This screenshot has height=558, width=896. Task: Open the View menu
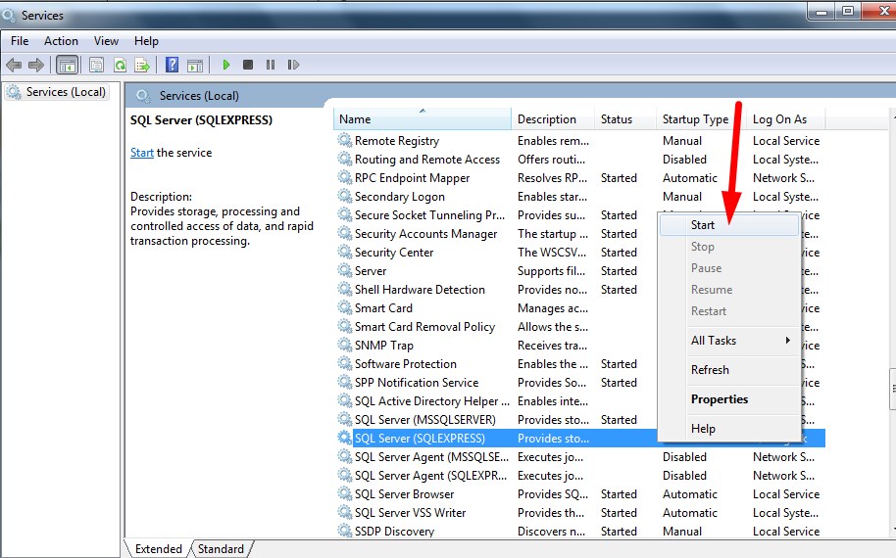(x=106, y=41)
